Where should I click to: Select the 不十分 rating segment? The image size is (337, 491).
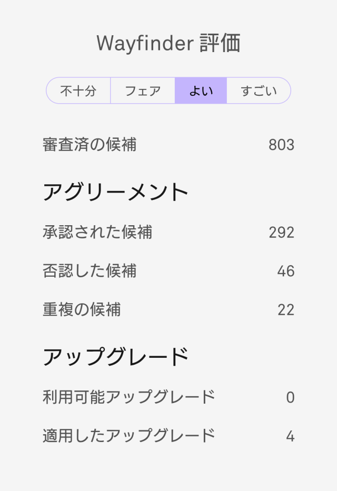[78, 91]
